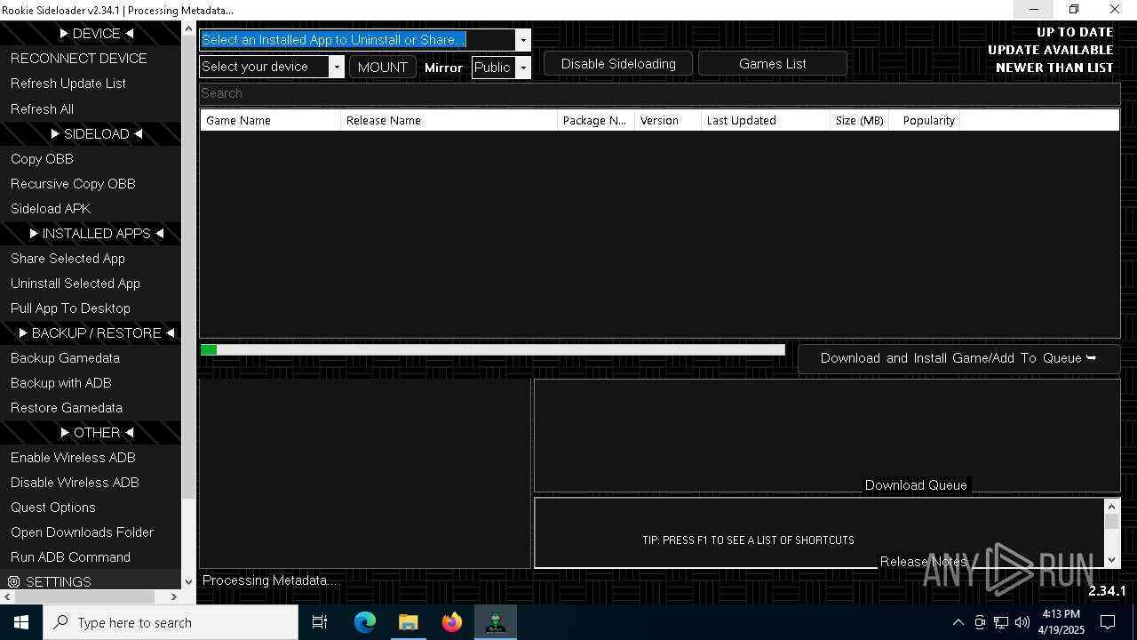The height and width of the screenshot is (640, 1137).
Task: Click Rookie Sideloader taskbar icon
Action: click(496, 622)
